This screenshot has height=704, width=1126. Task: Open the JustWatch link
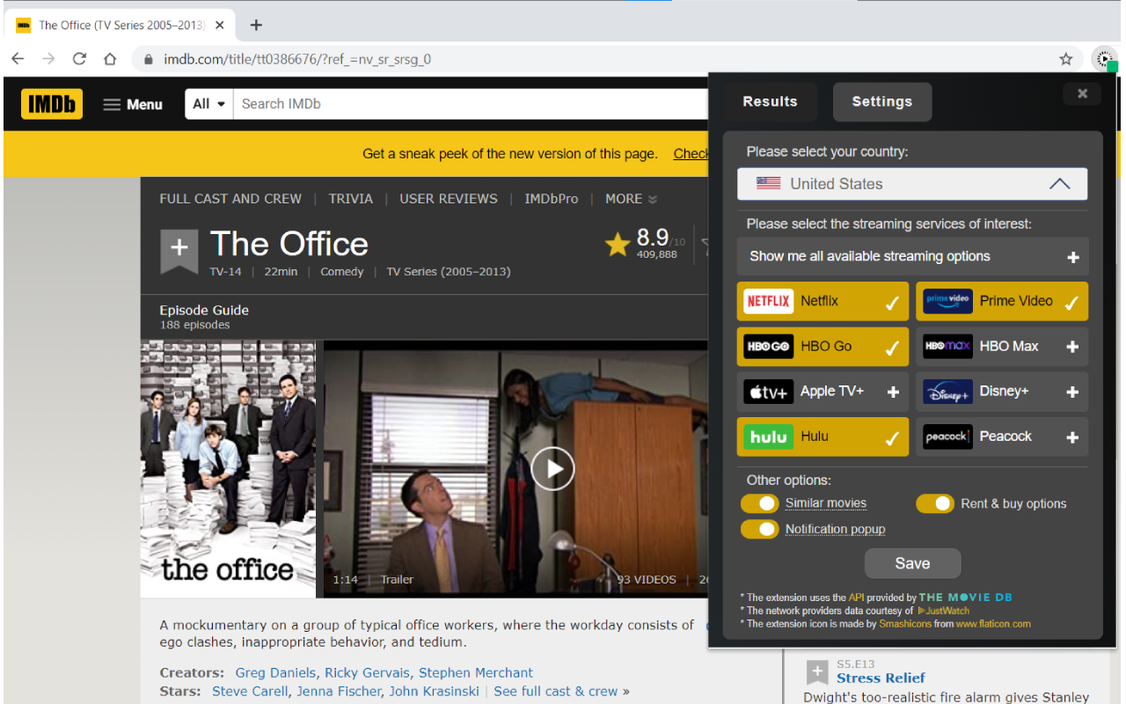point(943,610)
